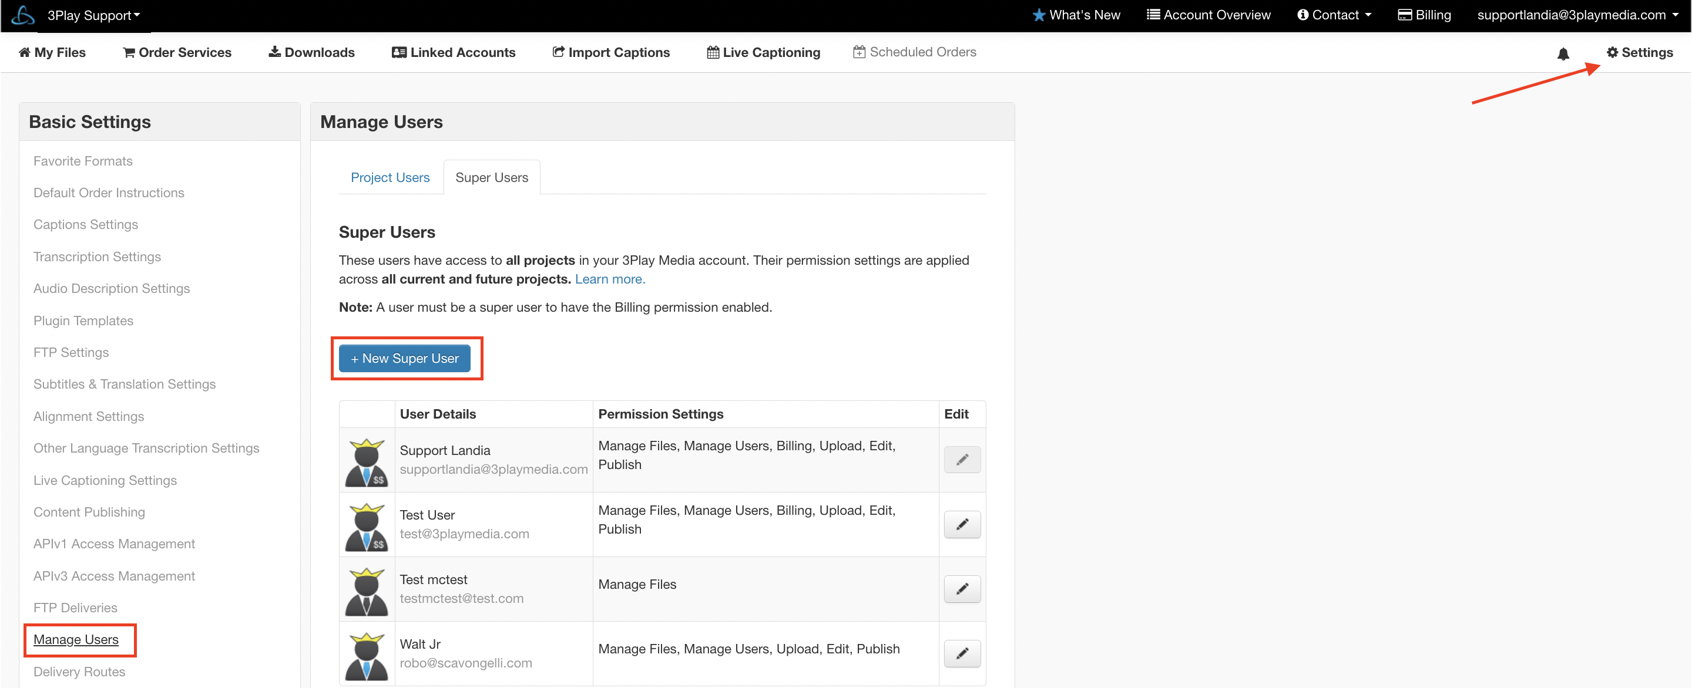Click the email test@3playmedia.com

464,534
